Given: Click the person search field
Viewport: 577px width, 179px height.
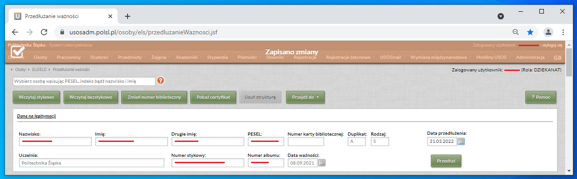Looking at the screenshot, I should pyautogui.click(x=84, y=81).
